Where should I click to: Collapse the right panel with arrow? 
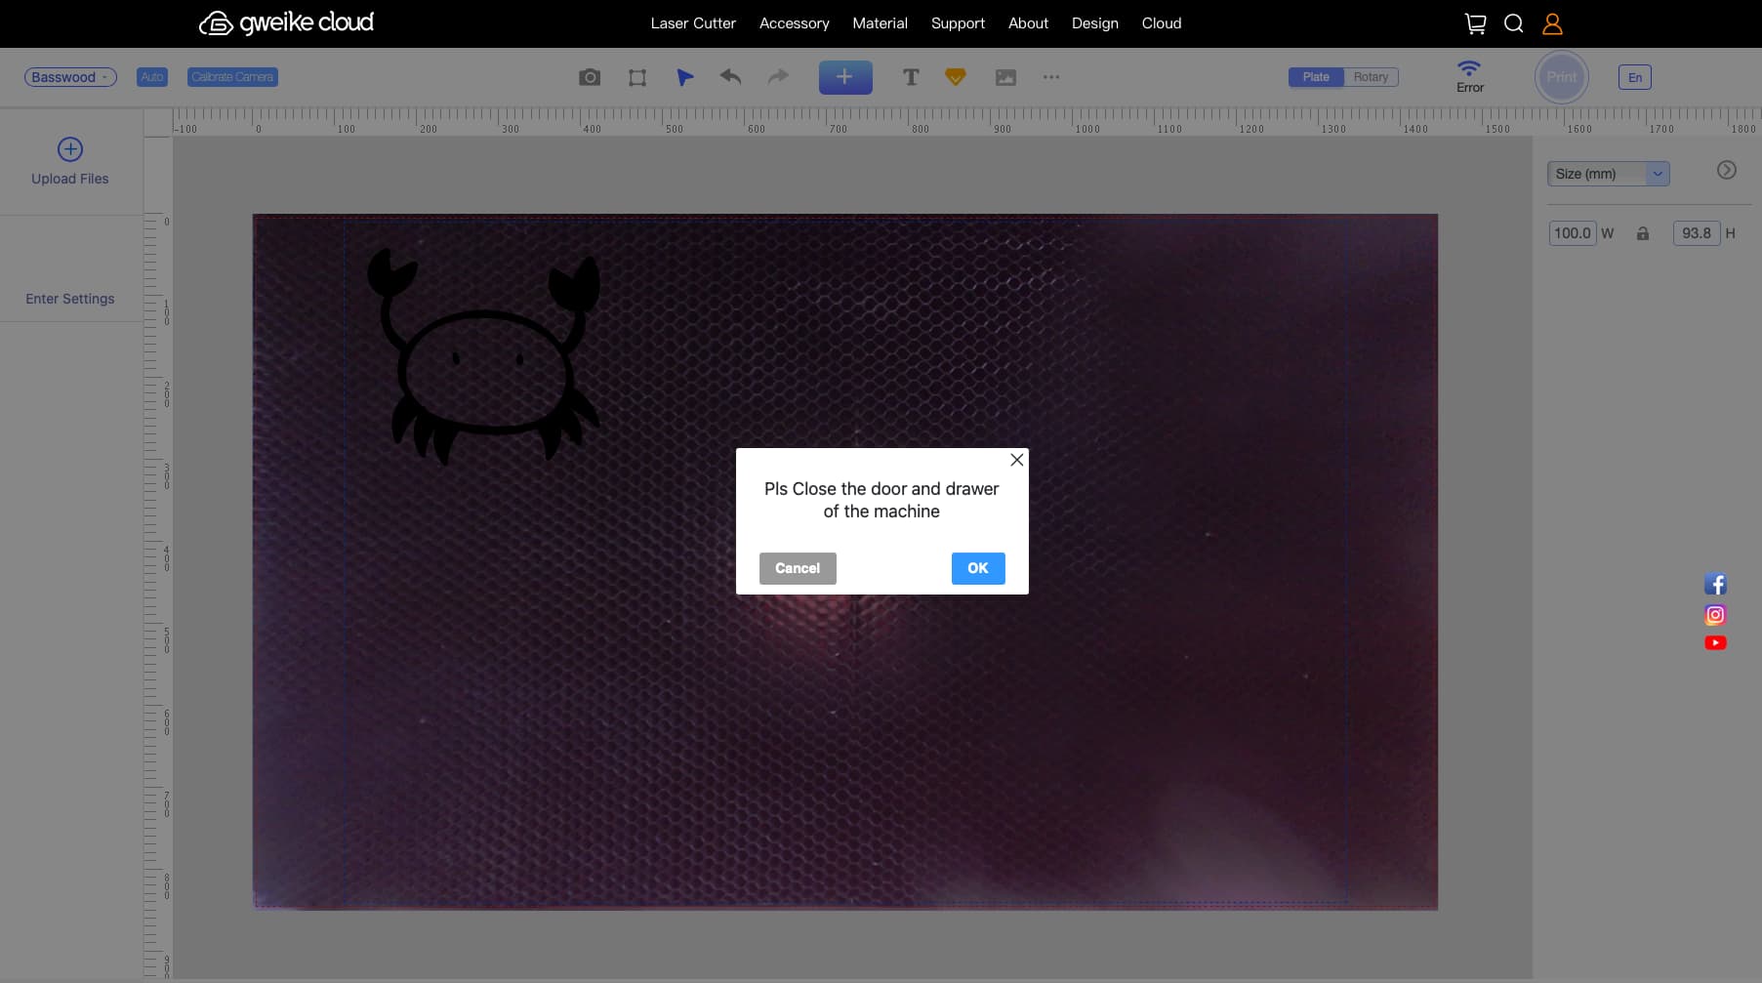click(x=1726, y=170)
